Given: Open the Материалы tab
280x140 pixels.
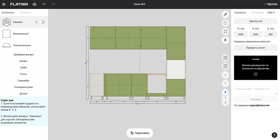Looking at the screenshot, I should tap(258, 13).
